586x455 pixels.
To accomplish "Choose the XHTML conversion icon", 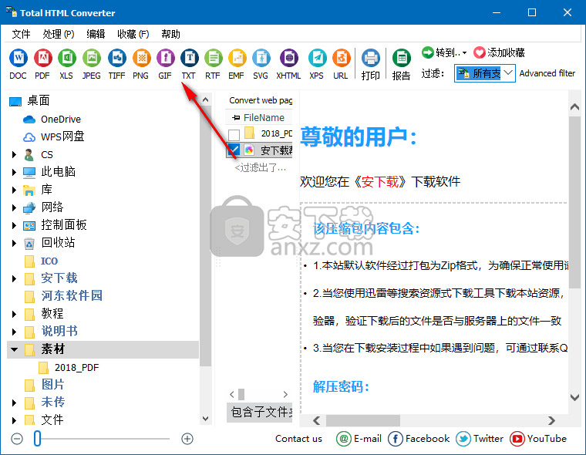I will [289, 58].
